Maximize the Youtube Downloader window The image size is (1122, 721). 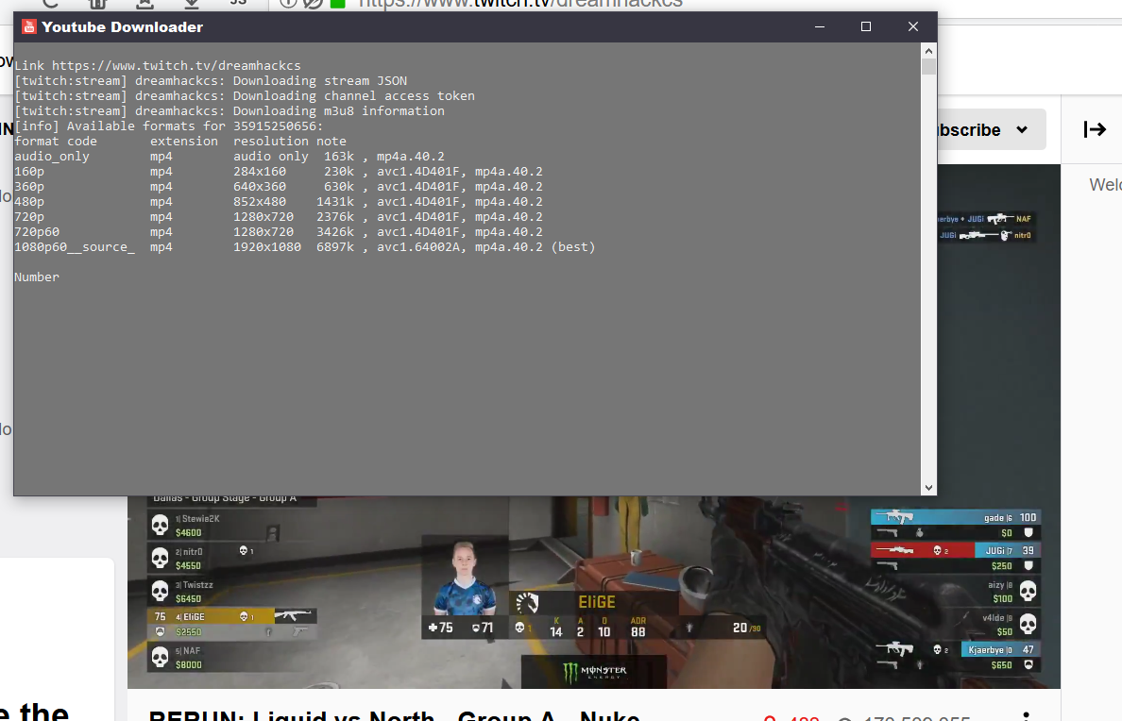click(x=866, y=27)
